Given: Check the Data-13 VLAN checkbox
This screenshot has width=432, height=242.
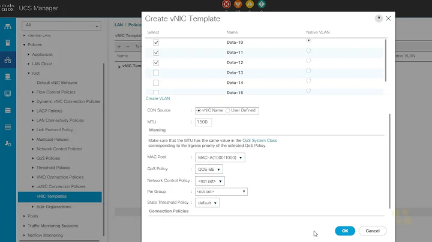Looking at the screenshot, I should [x=156, y=73].
